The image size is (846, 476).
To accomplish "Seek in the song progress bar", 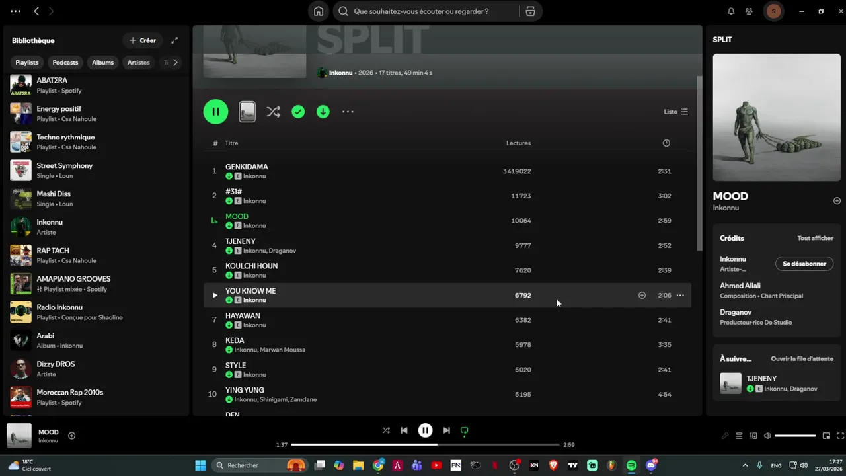I will pyautogui.click(x=426, y=445).
